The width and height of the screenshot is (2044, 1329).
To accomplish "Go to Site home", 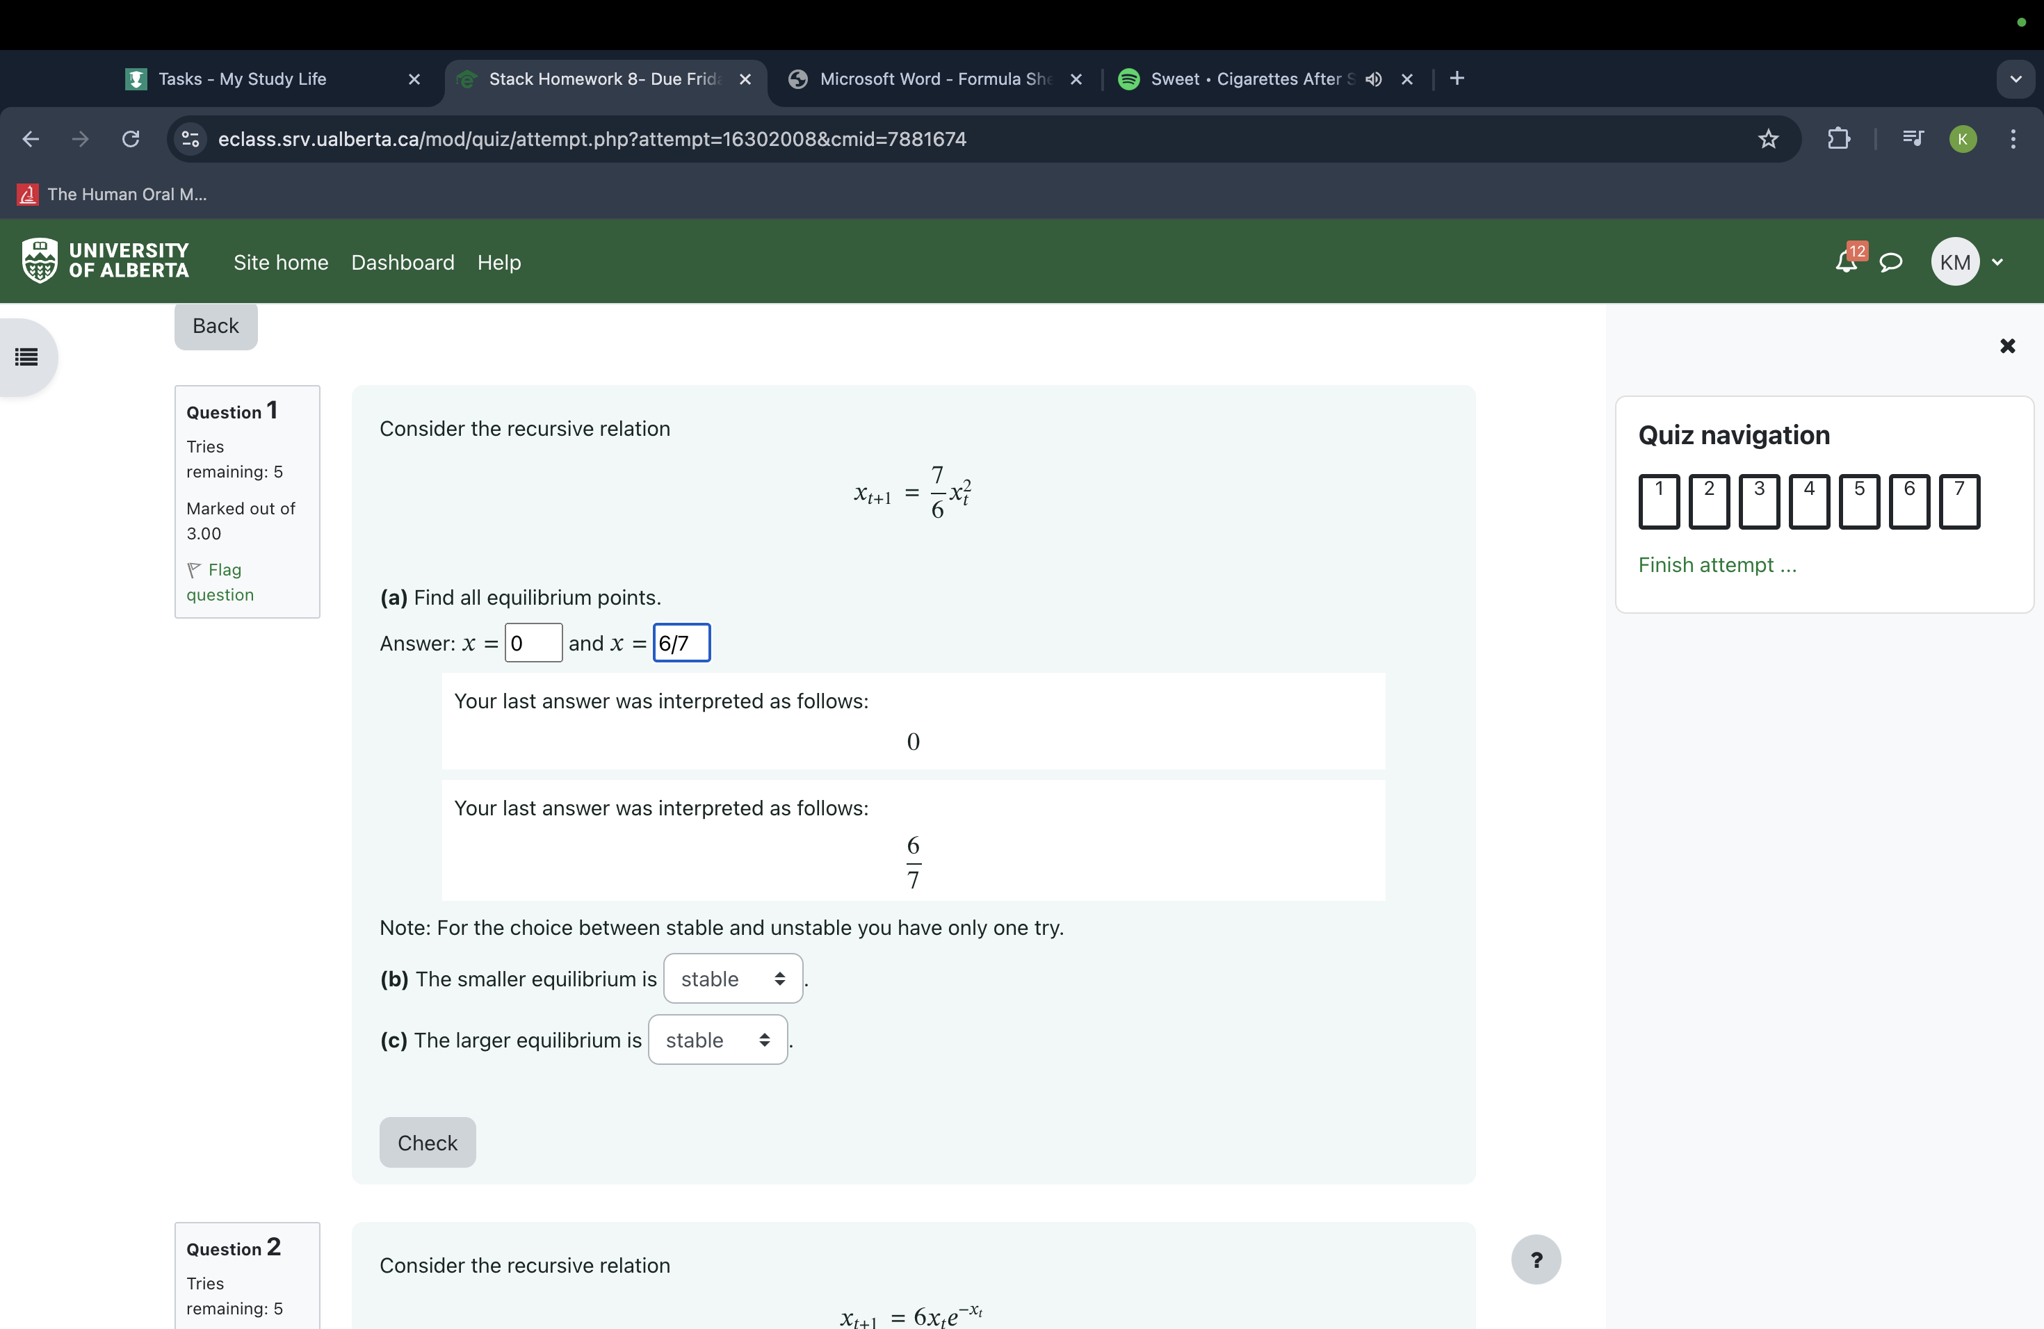I will tap(281, 262).
